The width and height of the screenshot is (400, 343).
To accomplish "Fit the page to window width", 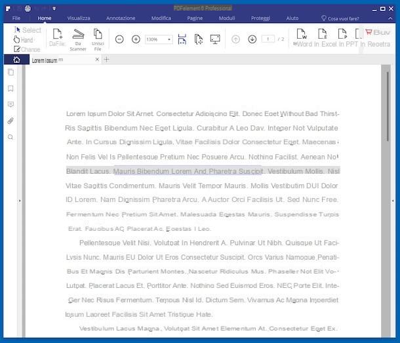I will 182,39.
